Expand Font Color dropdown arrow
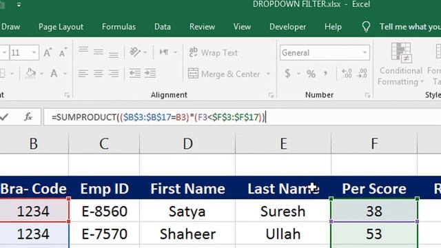Screen dimensions: 441x248 click(65, 74)
